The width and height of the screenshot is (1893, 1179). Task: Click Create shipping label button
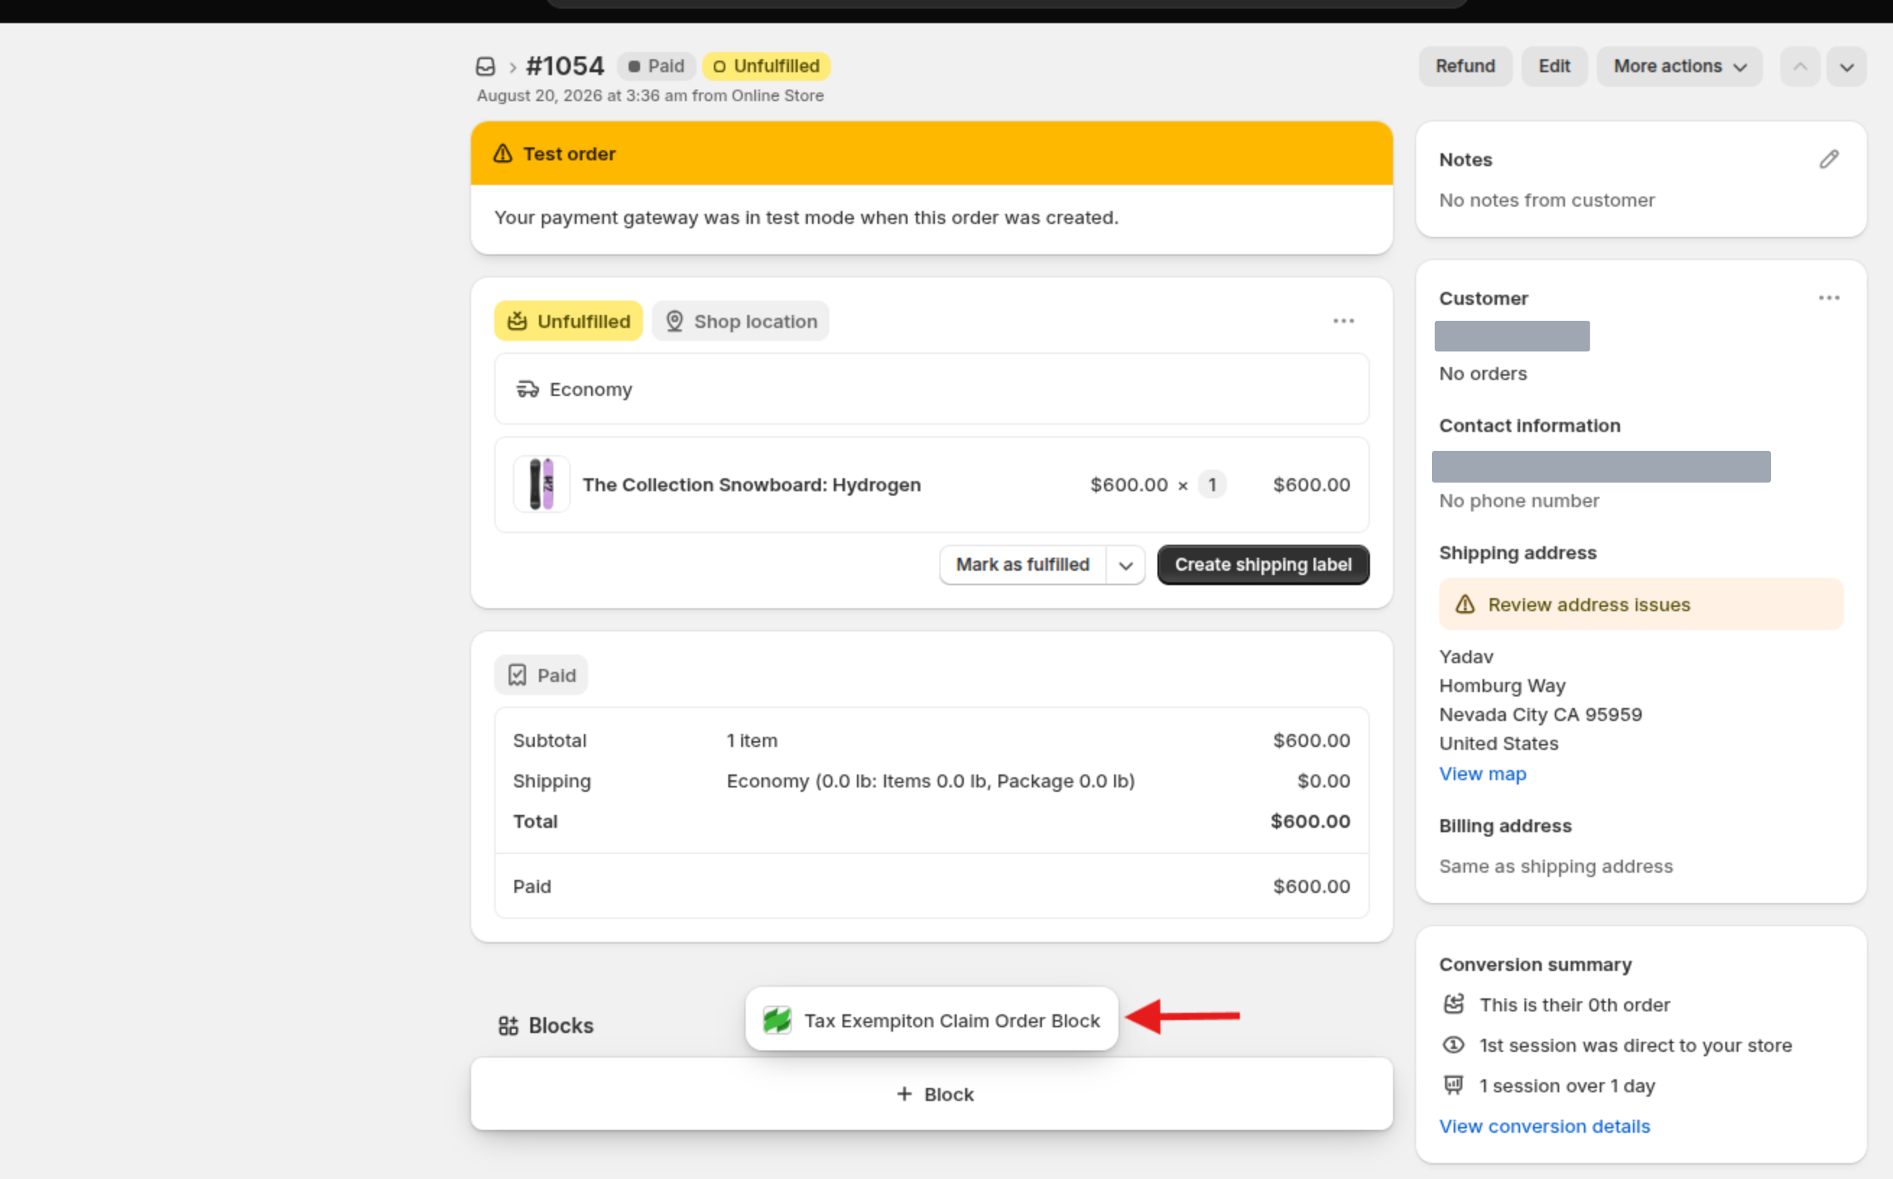(x=1263, y=566)
